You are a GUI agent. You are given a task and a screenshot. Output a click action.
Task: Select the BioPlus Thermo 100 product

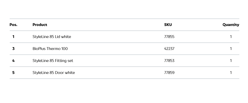click(x=50, y=49)
